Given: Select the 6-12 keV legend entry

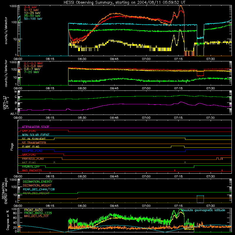Looking at the screenshot, I should 31,10.
